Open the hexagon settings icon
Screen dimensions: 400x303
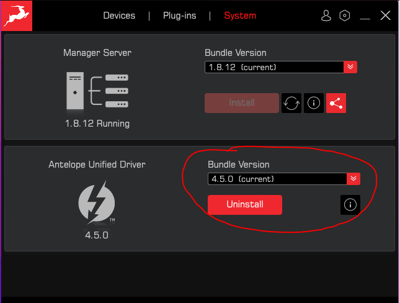click(x=344, y=16)
